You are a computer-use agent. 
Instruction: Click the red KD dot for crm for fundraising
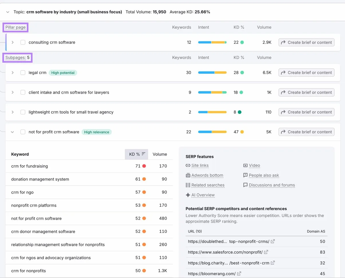point(144,166)
